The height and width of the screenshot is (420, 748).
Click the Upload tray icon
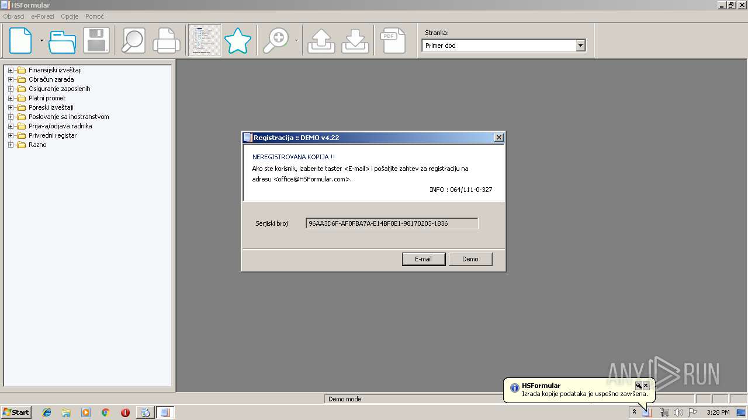[321, 41]
